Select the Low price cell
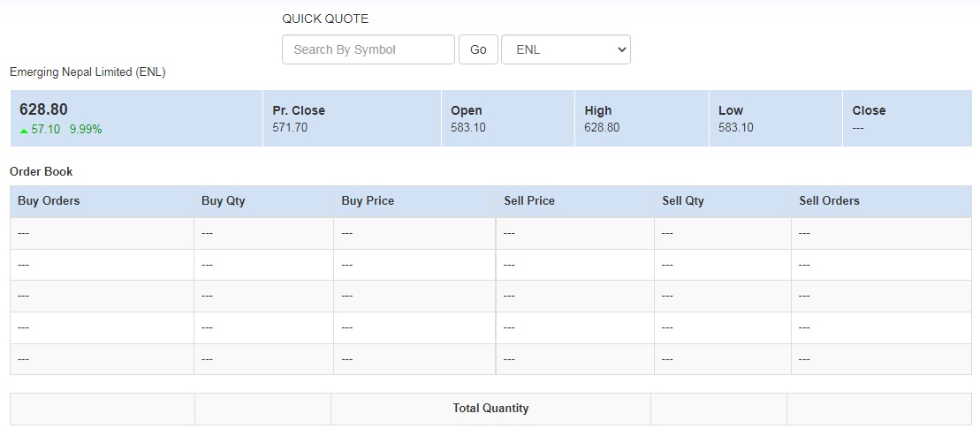The width and height of the screenshot is (980, 436). (735, 128)
